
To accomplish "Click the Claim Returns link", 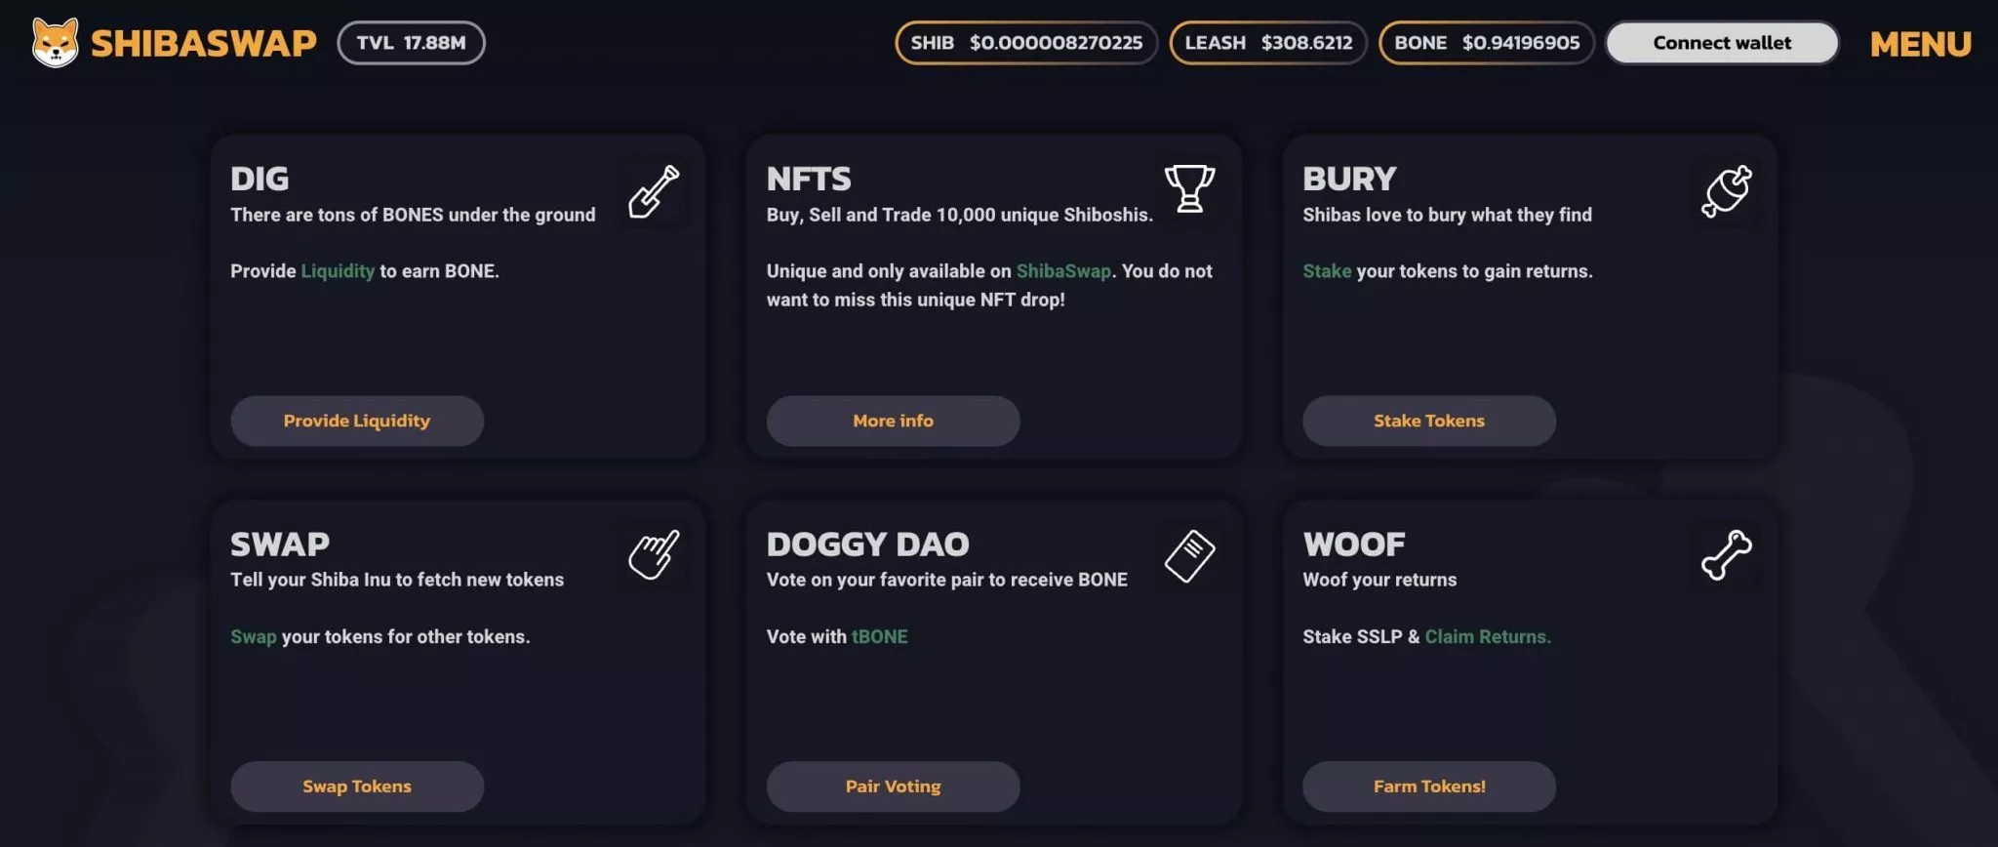I will (1488, 637).
